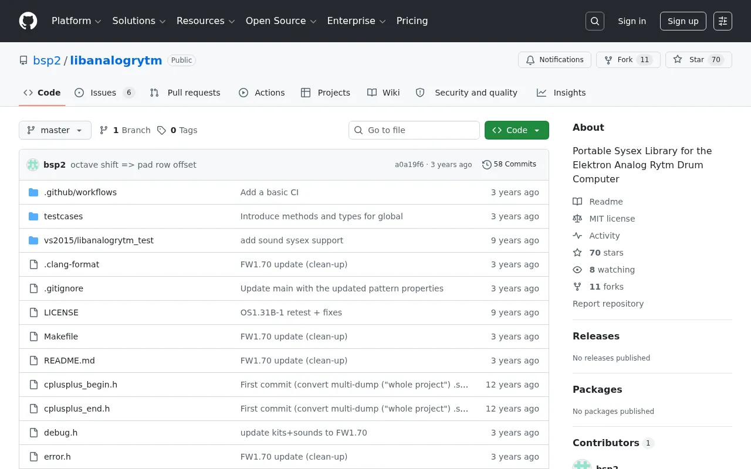The width and height of the screenshot is (751, 469).
Task: Open commit "add sound sysex support"
Action: point(292,240)
